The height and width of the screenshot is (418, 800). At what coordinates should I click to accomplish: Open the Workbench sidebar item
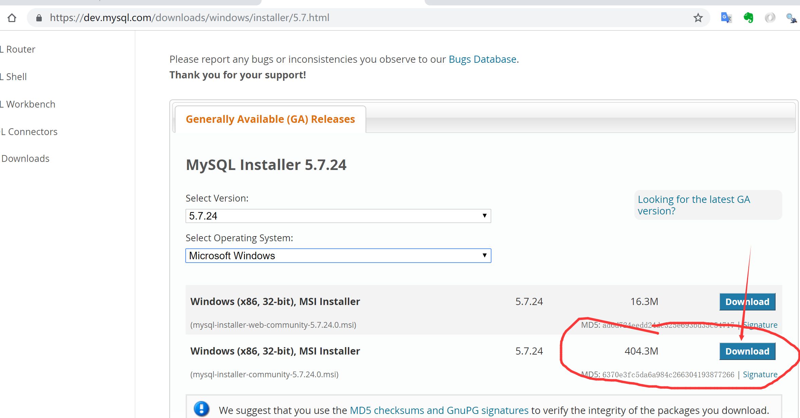(x=28, y=104)
